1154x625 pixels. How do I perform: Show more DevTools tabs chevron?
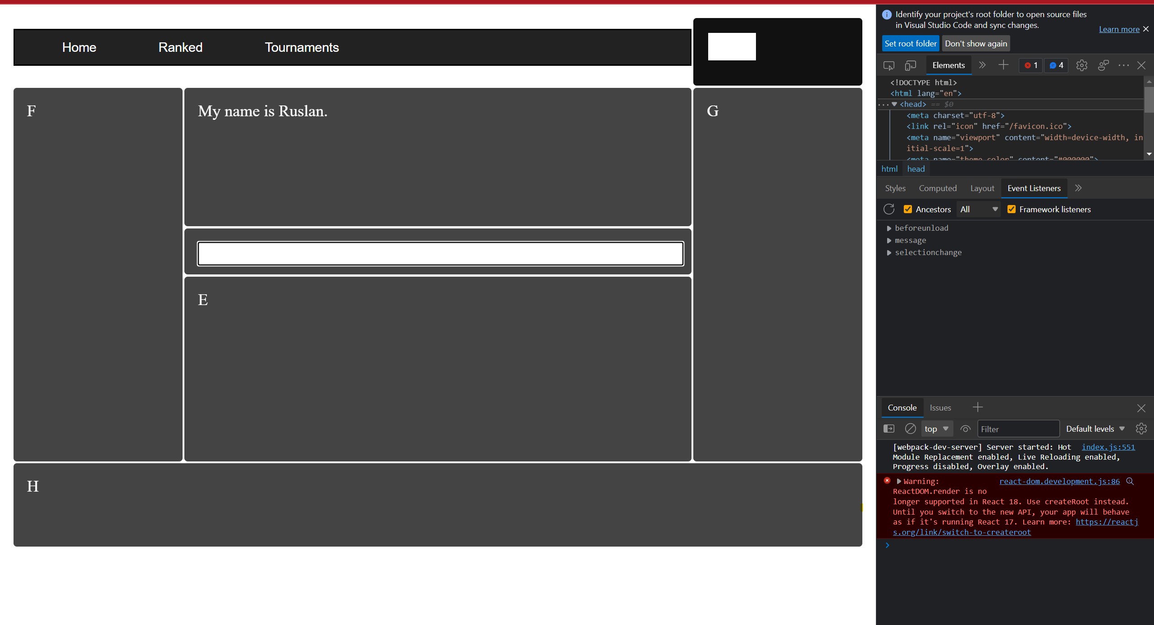[982, 65]
